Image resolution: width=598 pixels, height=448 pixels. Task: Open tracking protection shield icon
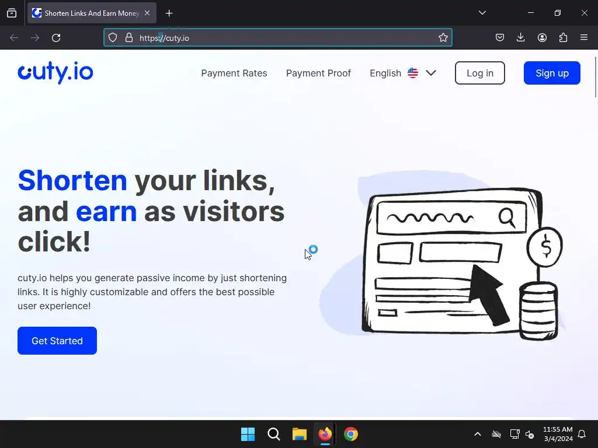coord(113,38)
